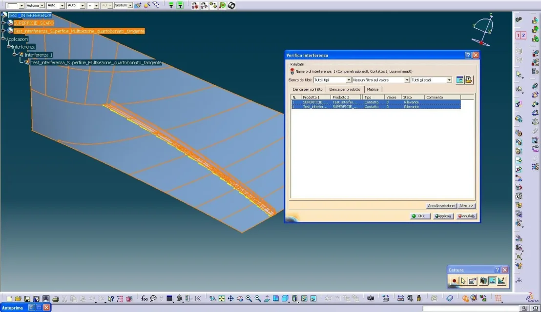Click the Select arrow tool in right toolbar

519,74
